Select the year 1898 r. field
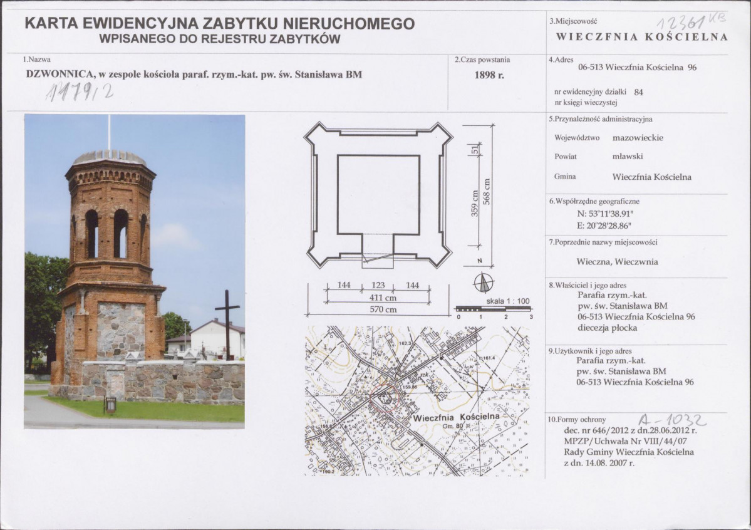 [489, 75]
